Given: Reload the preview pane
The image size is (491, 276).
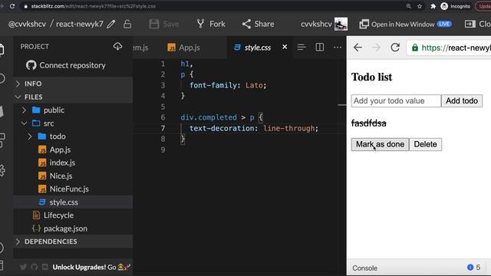Looking at the screenshot, I should click(x=395, y=48).
